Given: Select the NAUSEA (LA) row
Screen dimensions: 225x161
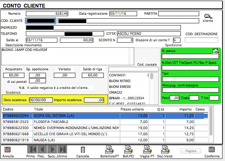Looking at the screenshot, I should pos(105,140).
